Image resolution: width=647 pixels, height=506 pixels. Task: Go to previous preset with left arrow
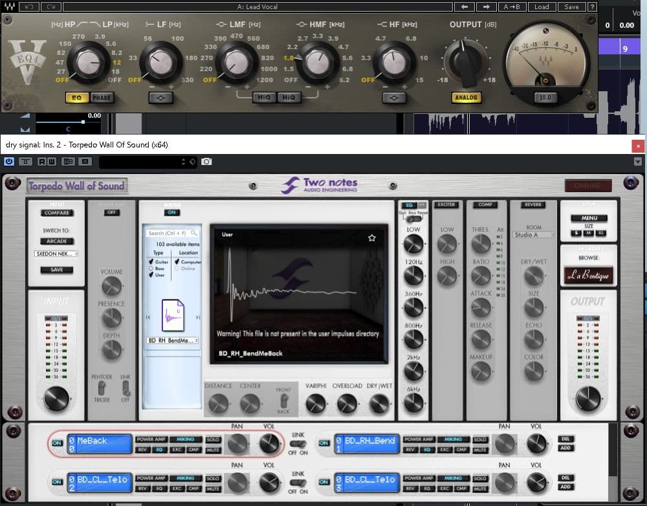click(464, 6)
